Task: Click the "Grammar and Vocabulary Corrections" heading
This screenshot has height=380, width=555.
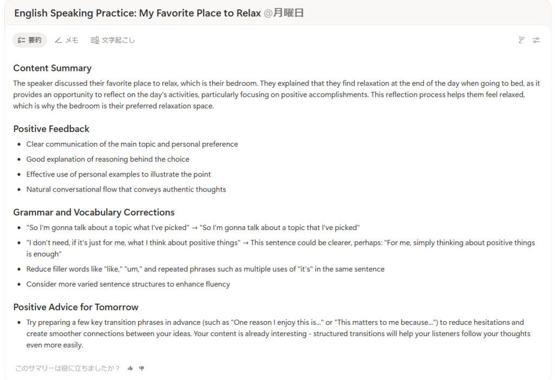Action: 94,212
